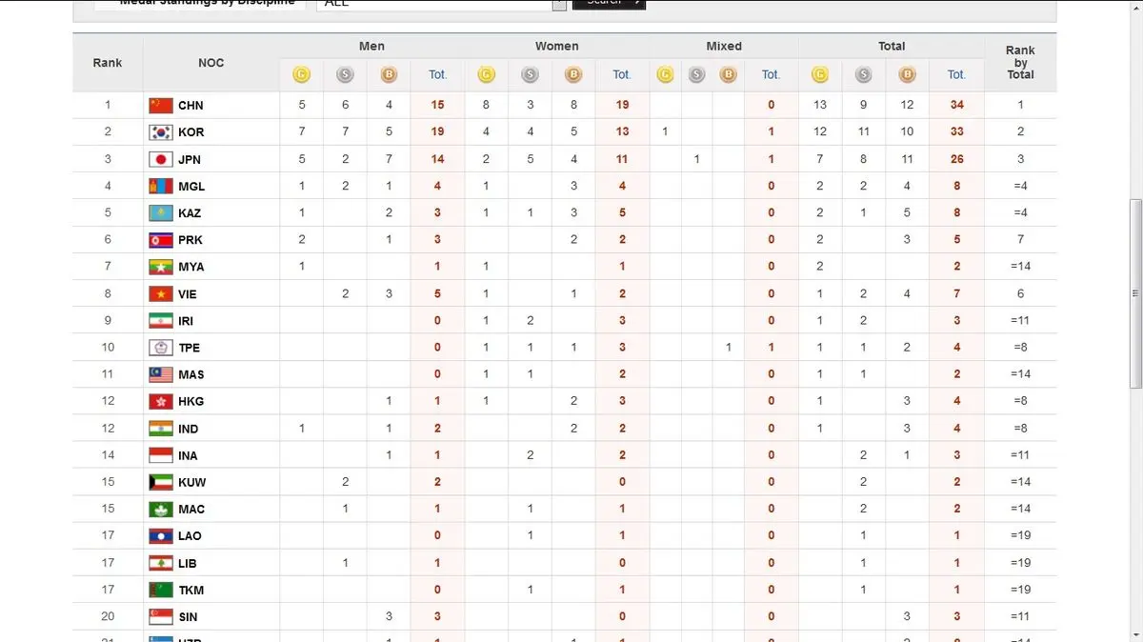This screenshot has height=642, width=1143.
Task: Click the Mixed silver medal column icon
Action: pyautogui.click(x=696, y=74)
